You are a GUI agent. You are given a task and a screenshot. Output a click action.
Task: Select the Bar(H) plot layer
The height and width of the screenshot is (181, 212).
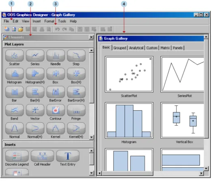pyautogui.click(x=35, y=92)
